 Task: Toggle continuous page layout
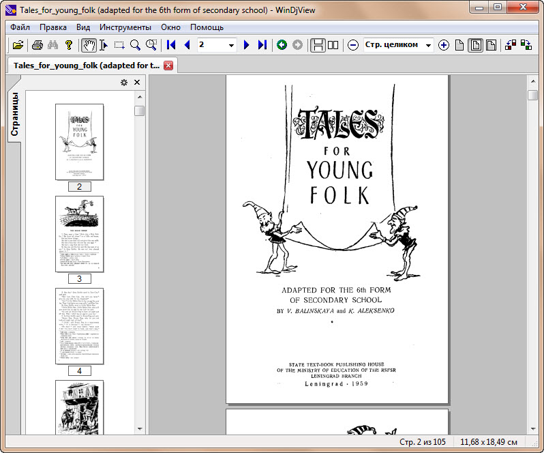[x=318, y=45]
